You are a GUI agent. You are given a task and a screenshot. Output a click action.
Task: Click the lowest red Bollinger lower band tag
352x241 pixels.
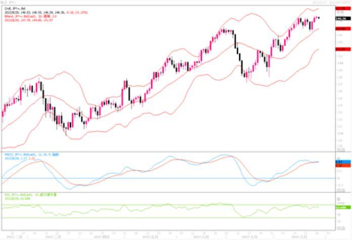pyautogui.click(x=343, y=49)
